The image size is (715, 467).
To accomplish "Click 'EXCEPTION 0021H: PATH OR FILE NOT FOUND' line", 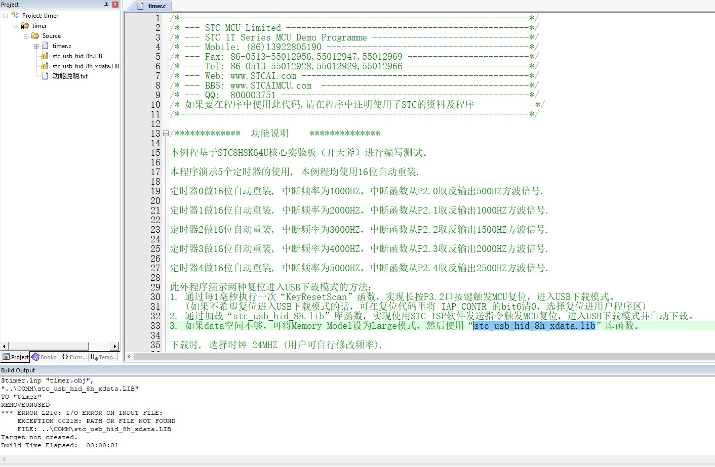I will tap(96, 421).
